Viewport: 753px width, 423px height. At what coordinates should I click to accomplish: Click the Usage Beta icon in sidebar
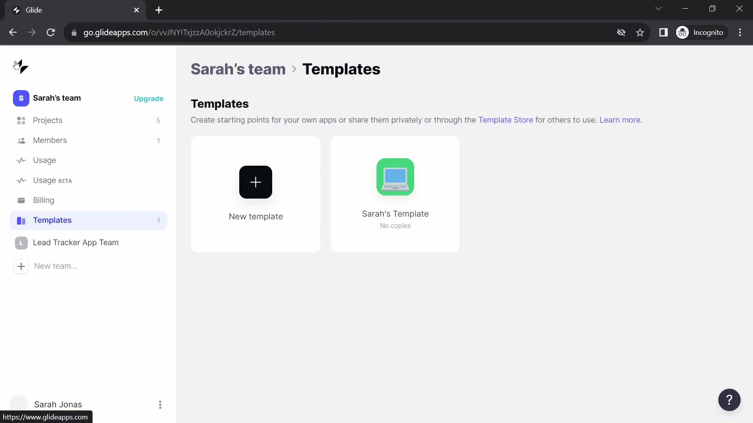[x=21, y=180]
